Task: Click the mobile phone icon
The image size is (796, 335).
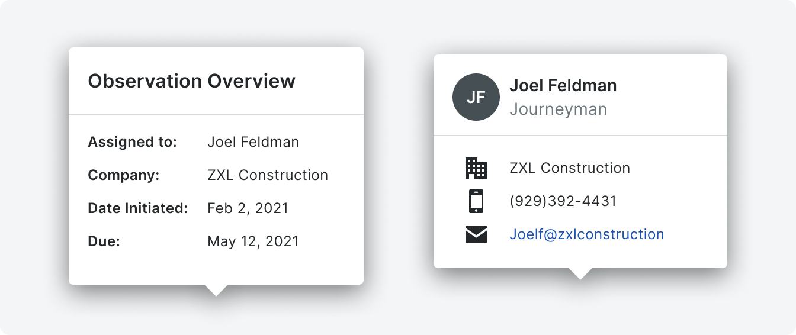Action: [x=476, y=201]
